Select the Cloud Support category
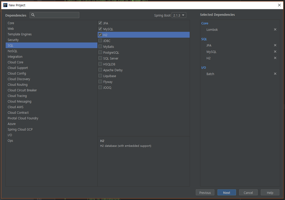Viewport: 285px width, 200px height. (51, 68)
